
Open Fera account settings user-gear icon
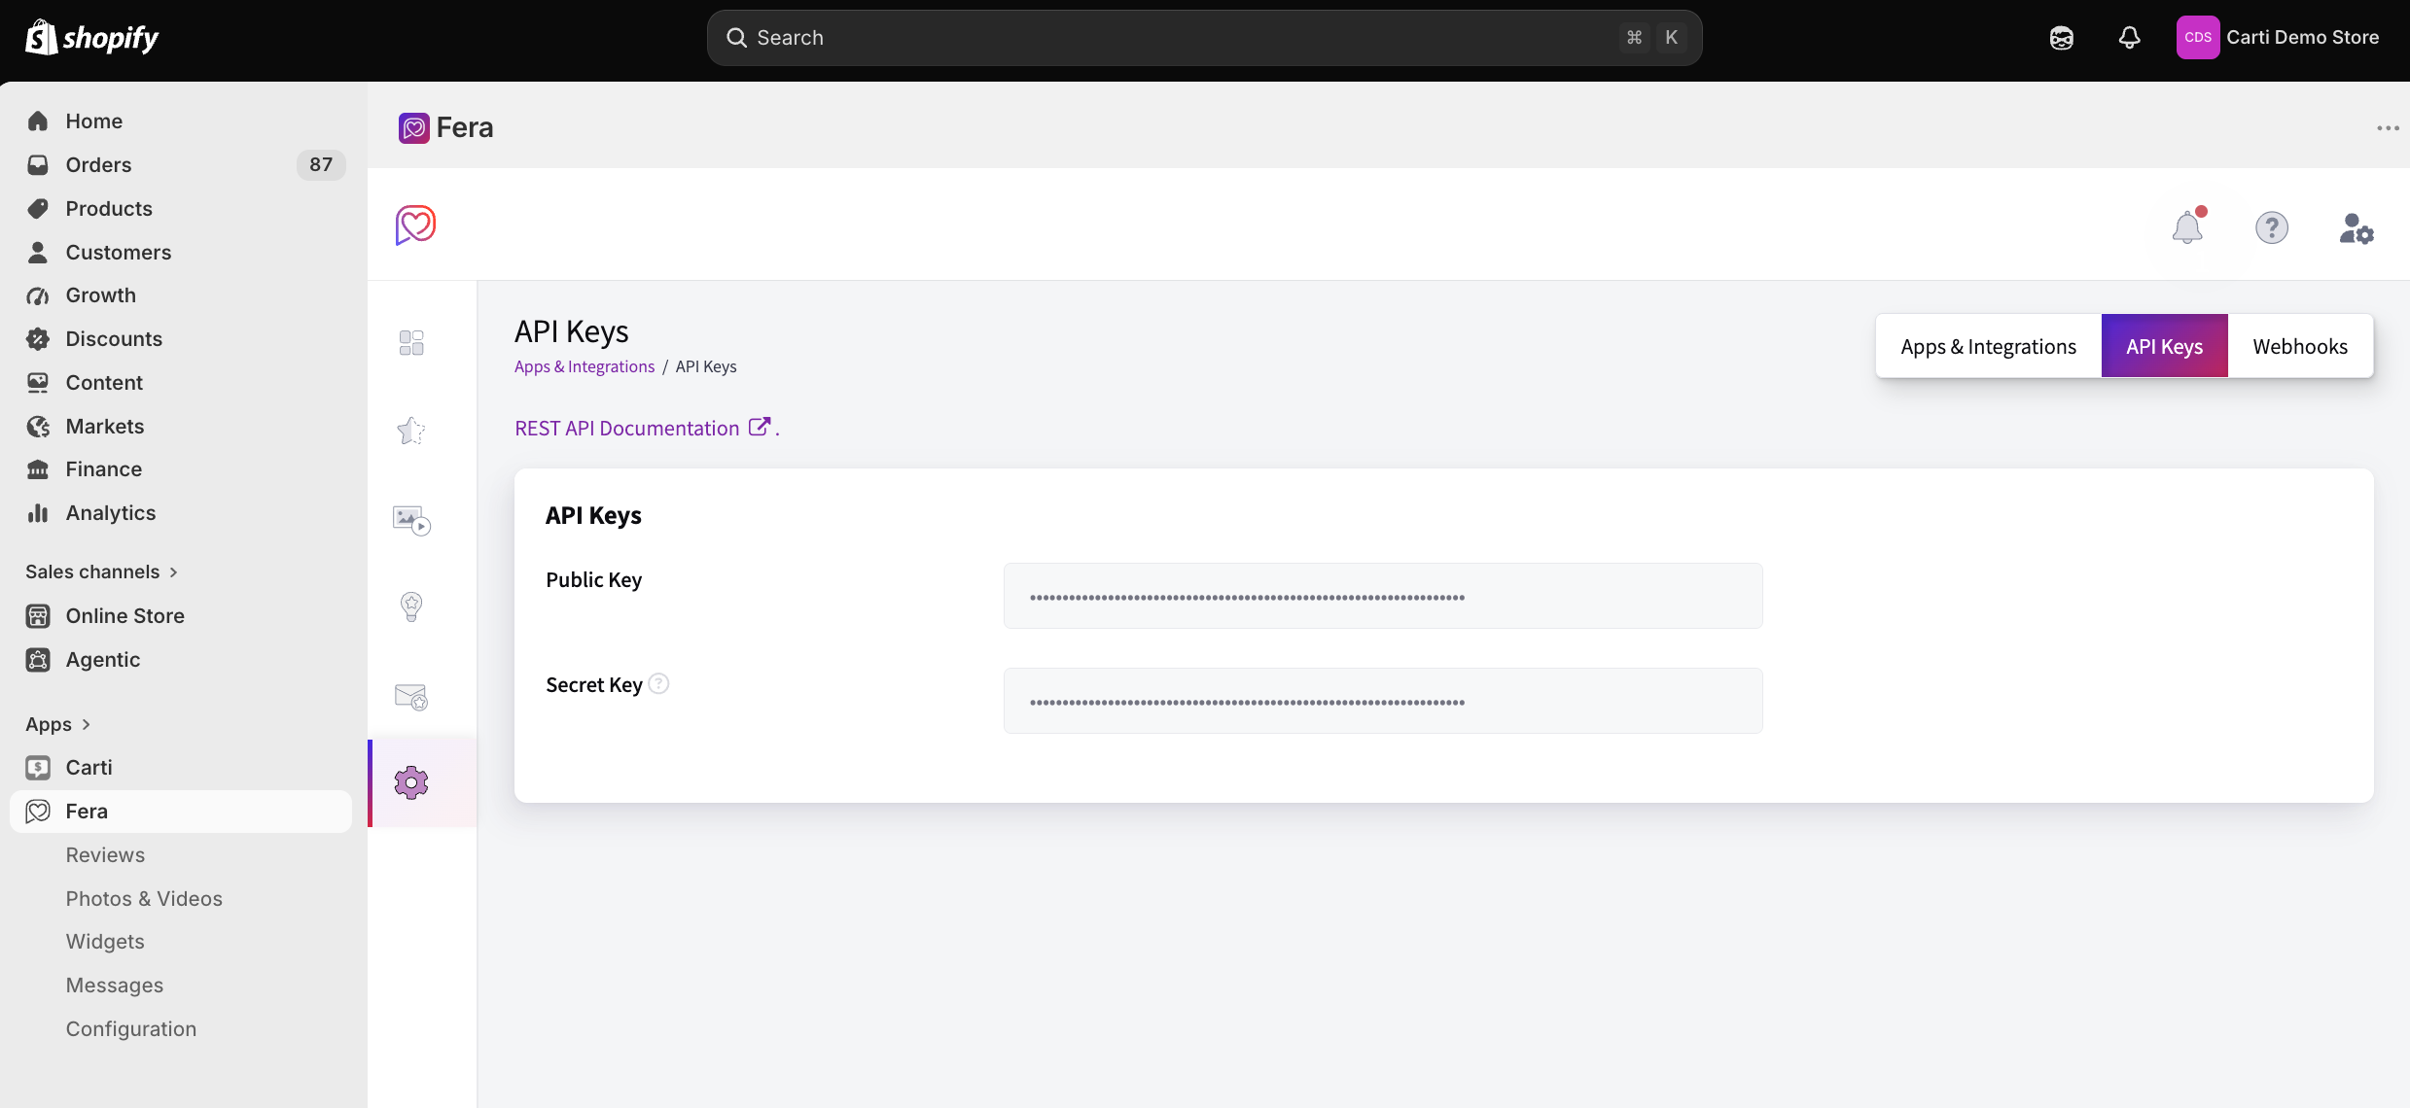pos(2356,228)
